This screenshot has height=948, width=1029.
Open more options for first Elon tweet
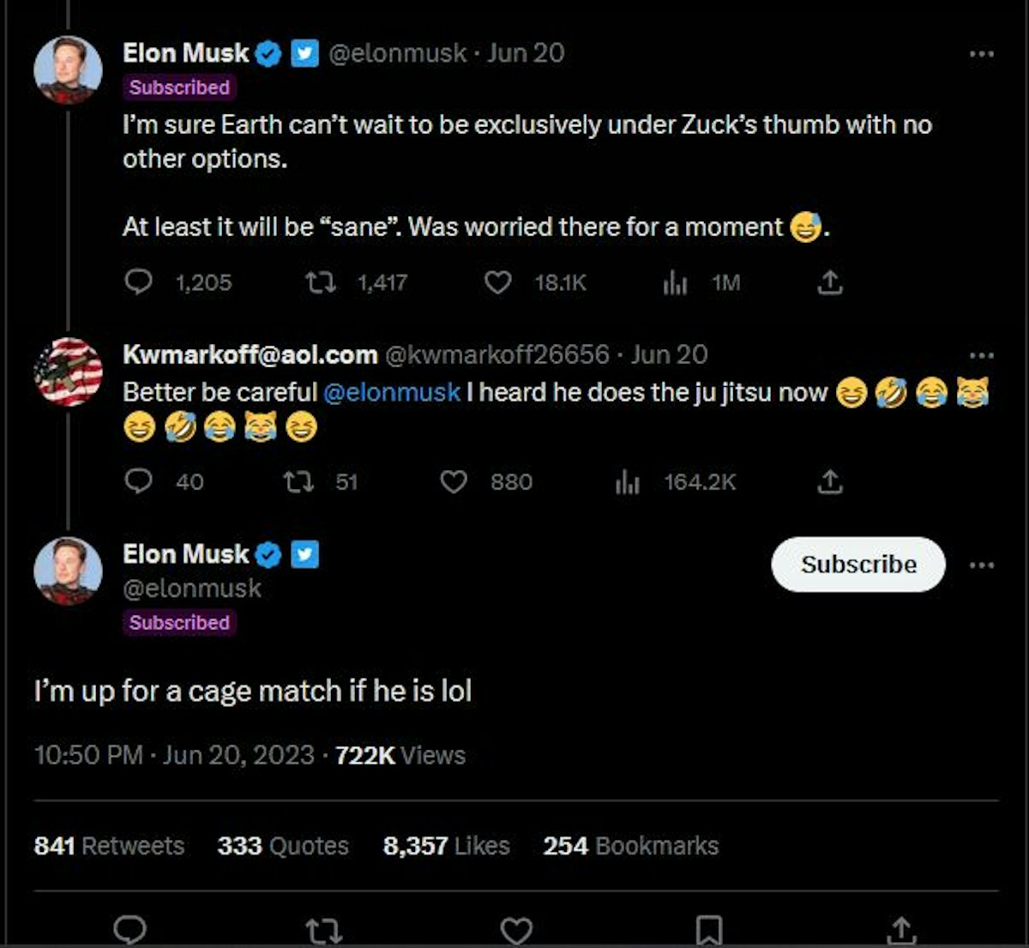click(x=981, y=54)
